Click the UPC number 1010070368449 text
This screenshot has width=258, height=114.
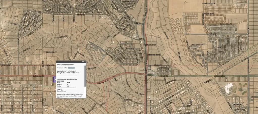click(x=68, y=65)
